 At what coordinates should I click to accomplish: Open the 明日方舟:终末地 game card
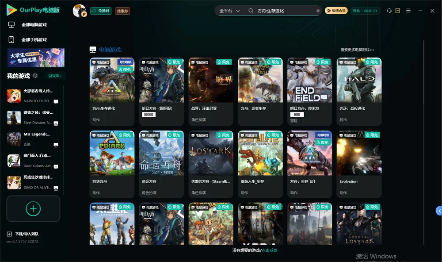(x=309, y=92)
